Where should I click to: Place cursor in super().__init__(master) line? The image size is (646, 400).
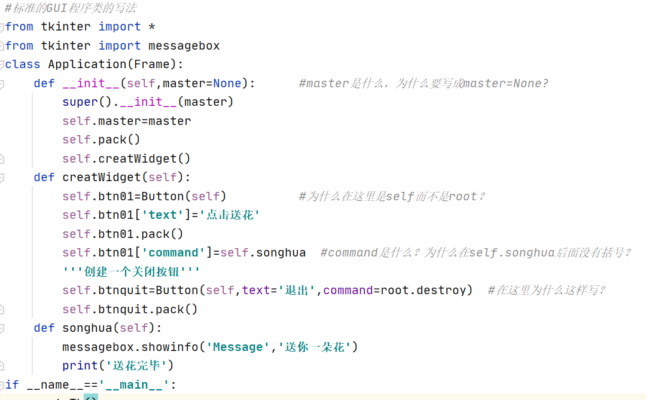pos(148,102)
